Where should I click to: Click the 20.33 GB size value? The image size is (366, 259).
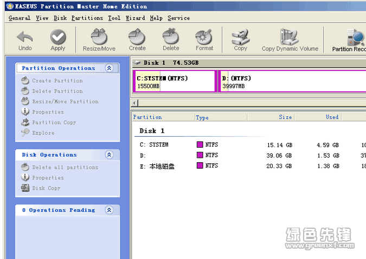pyautogui.click(x=279, y=166)
